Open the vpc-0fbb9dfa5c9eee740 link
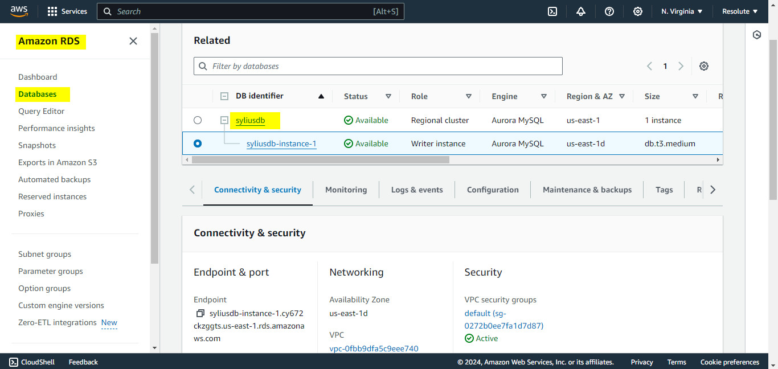 374,348
